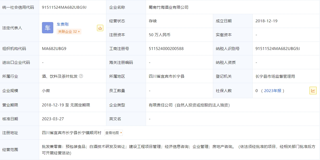320x160 pixels.
Task: Click the 营业期限 label
Action: coord(10,105)
